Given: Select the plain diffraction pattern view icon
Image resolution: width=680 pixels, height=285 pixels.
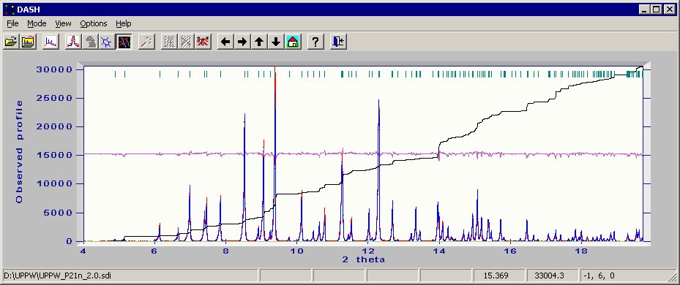Looking at the screenshot, I should point(51,42).
